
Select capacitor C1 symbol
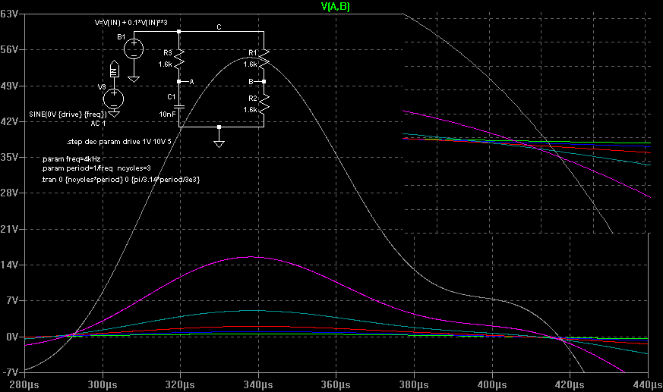pos(179,107)
